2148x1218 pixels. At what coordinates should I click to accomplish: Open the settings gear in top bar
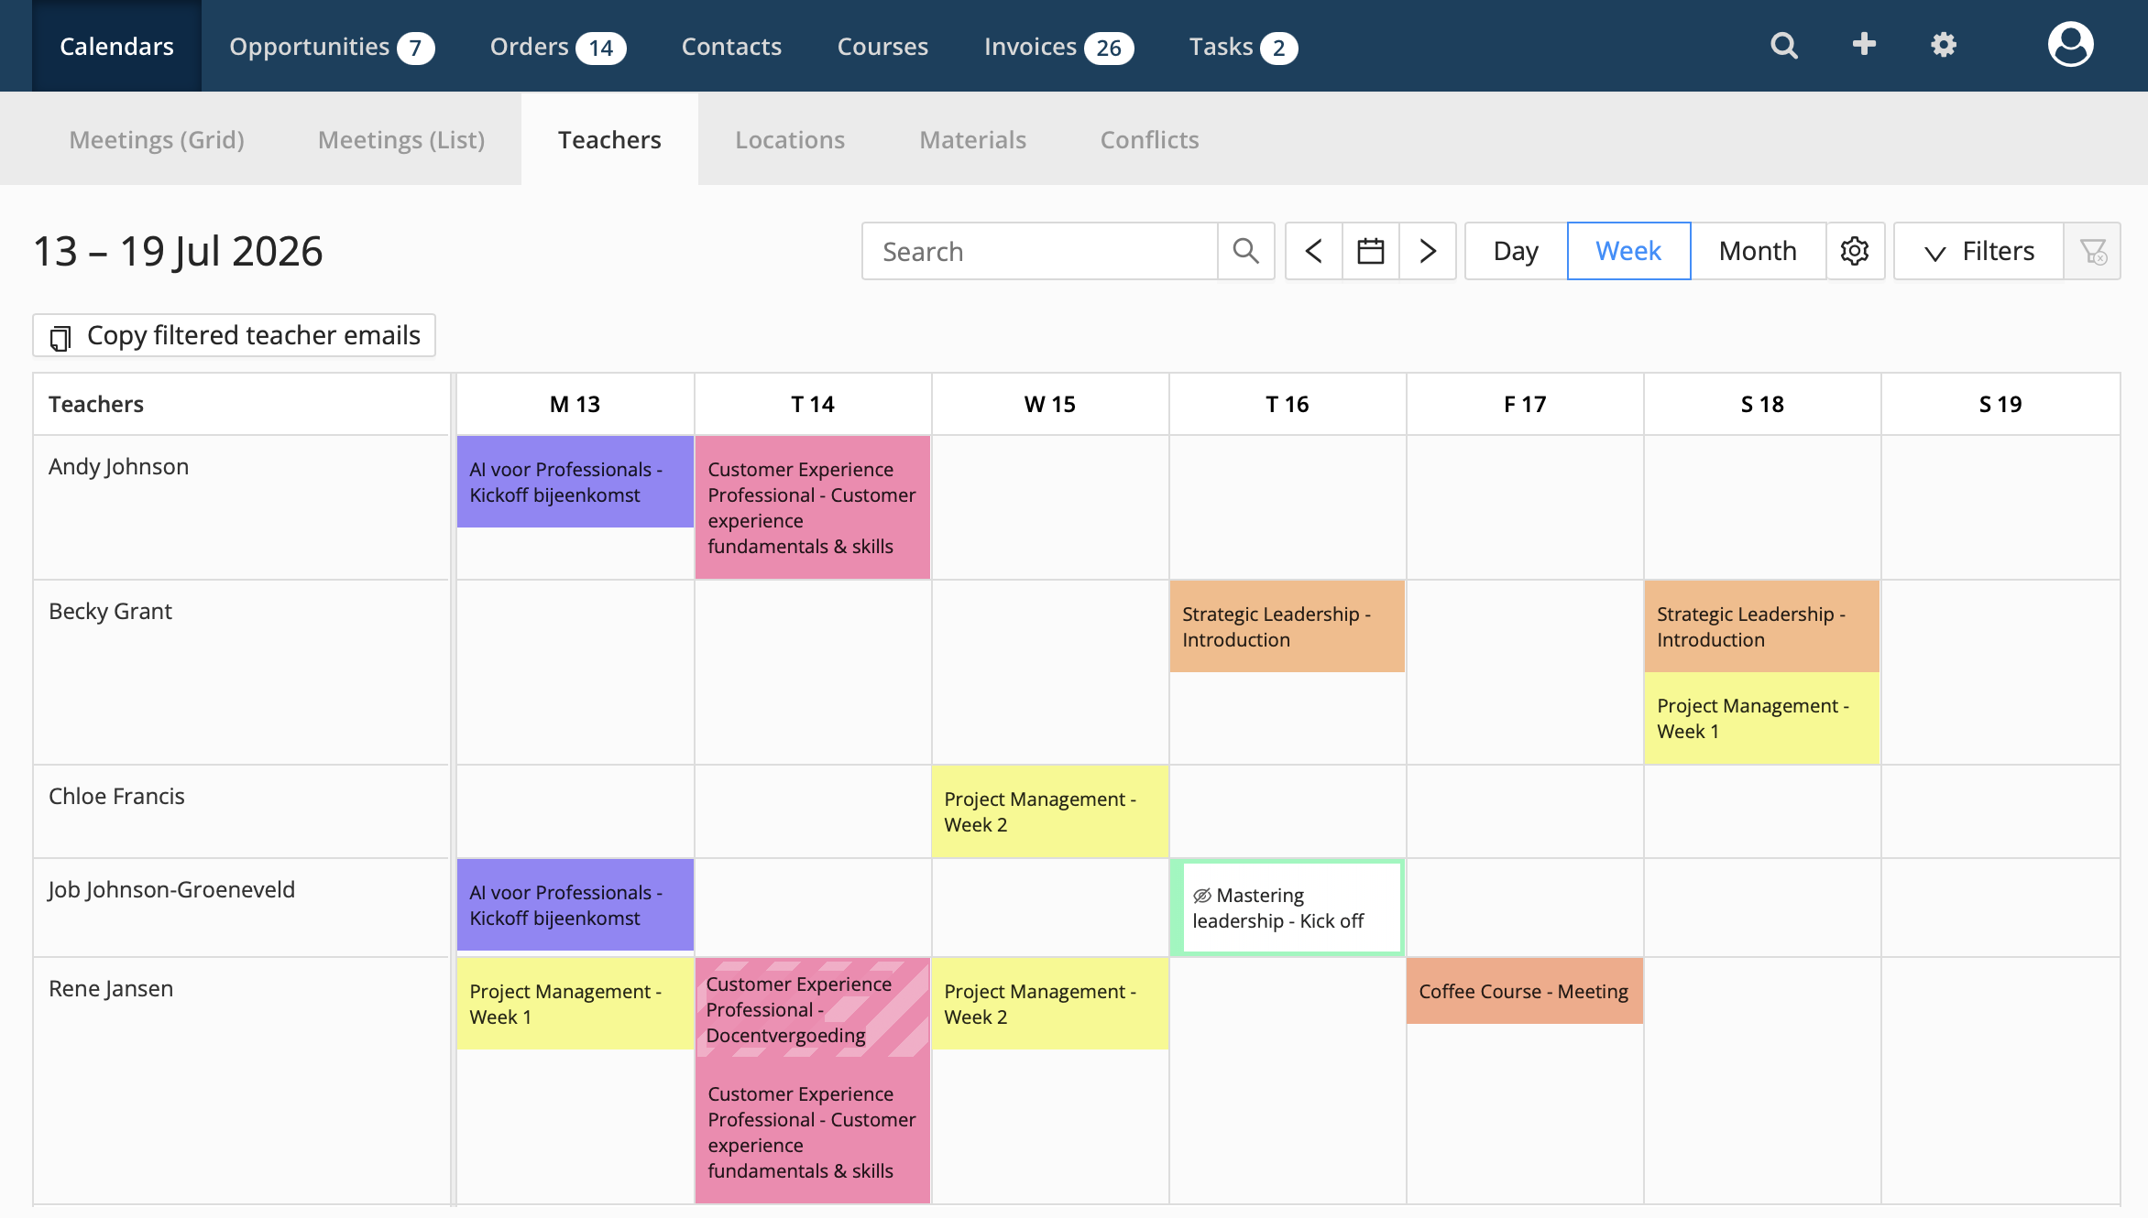(x=1944, y=46)
